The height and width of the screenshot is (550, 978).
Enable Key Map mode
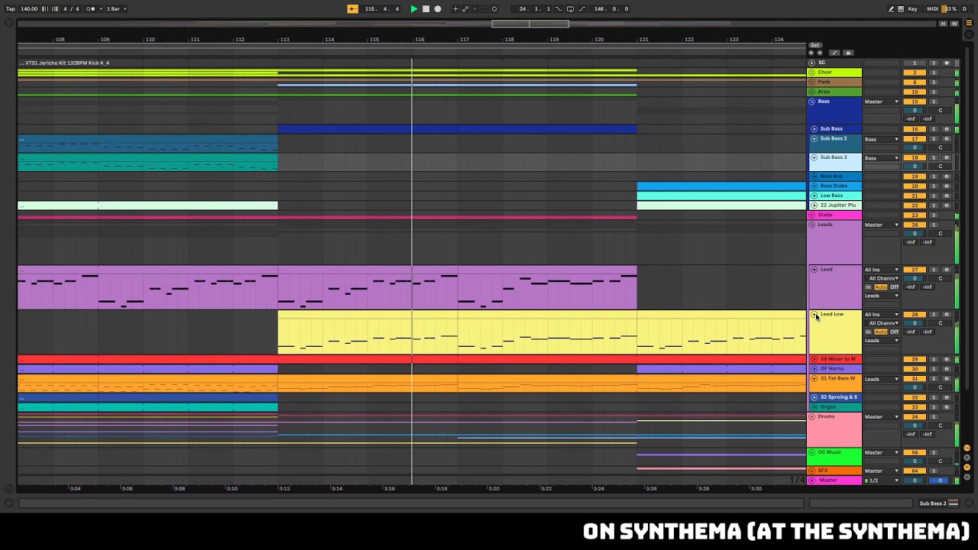click(x=913, y=9)
